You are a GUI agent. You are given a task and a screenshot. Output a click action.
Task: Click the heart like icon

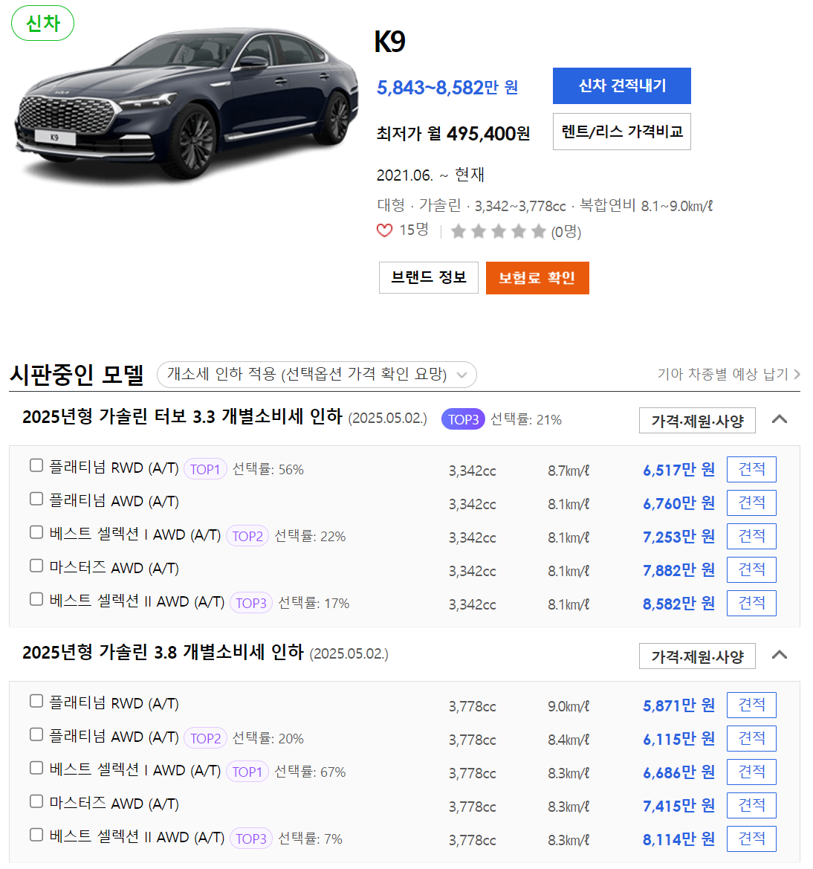(x=385, y=230)
